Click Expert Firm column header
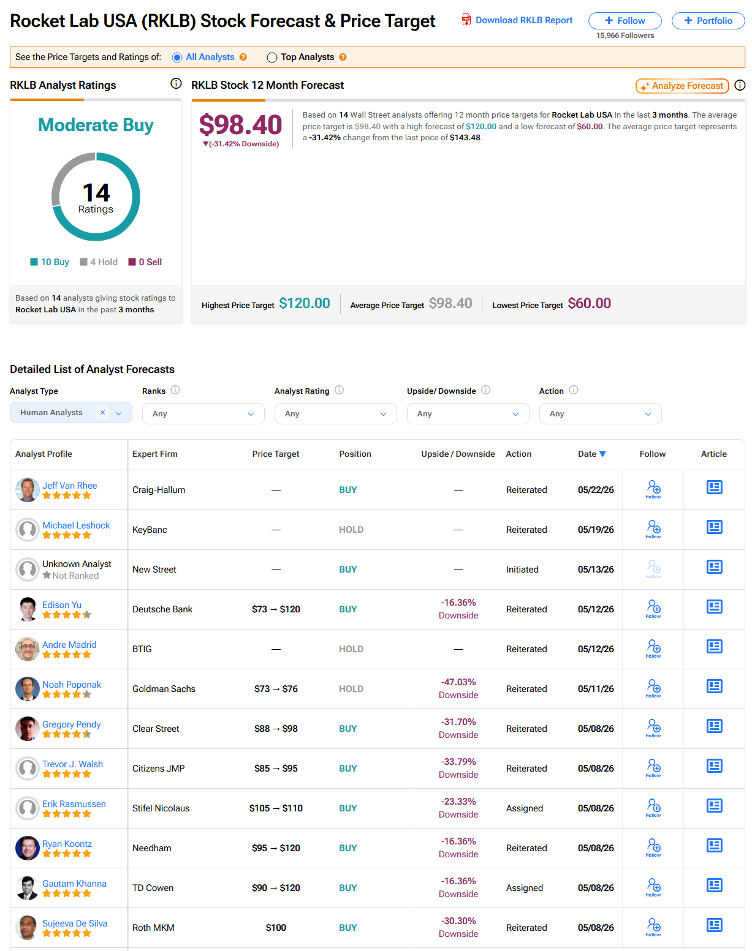This screenshot has width=752, height=951. [x=155, y=454]
